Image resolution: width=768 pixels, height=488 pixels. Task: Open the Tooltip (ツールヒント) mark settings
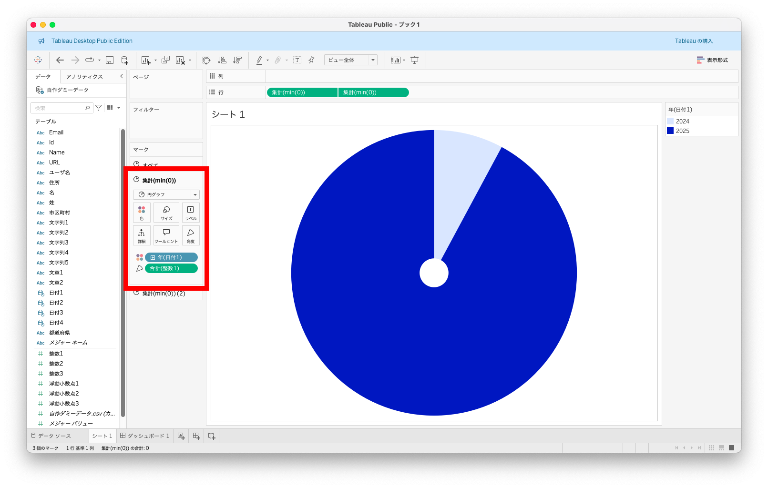[166, 235]
